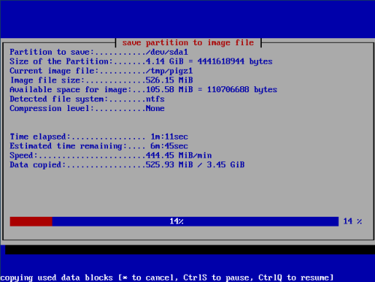Click the 4441618944 bytes figure
The image size is (375, 282).
coord(235,61)
